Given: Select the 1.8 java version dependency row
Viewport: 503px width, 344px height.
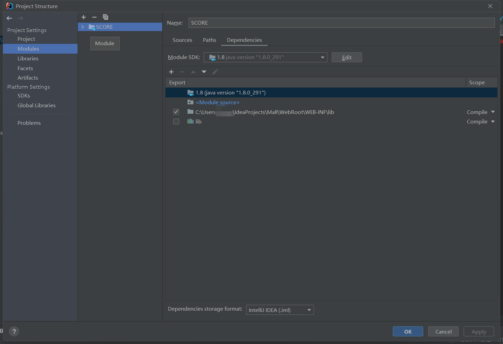Looking at the screenshot, I should 331,93.
